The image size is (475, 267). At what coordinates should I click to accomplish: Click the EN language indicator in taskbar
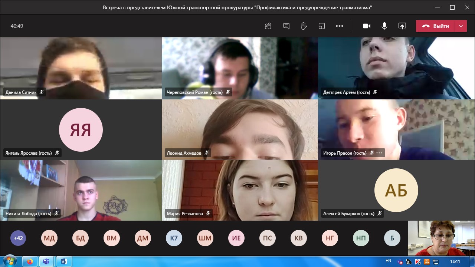[388, 261]
